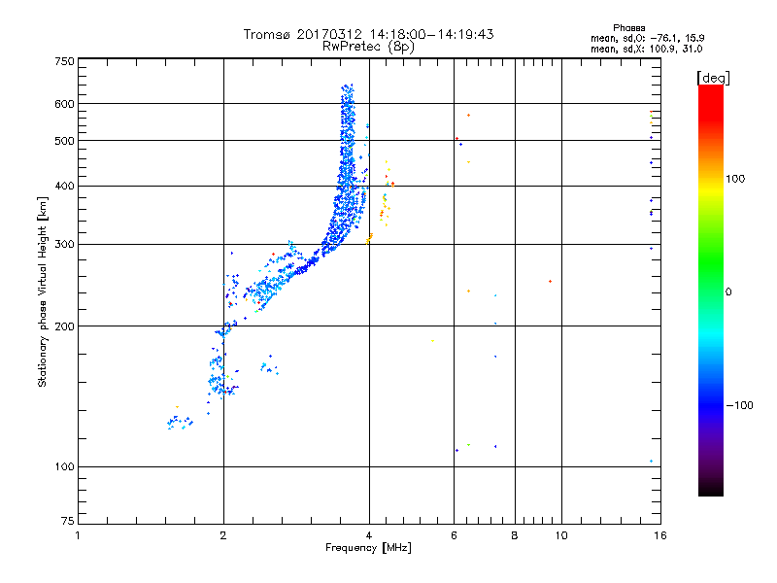The width and height of the screenshot is (777, 583).
Task: Click the y-axis tick label "300"
Action: pos(64,245)
